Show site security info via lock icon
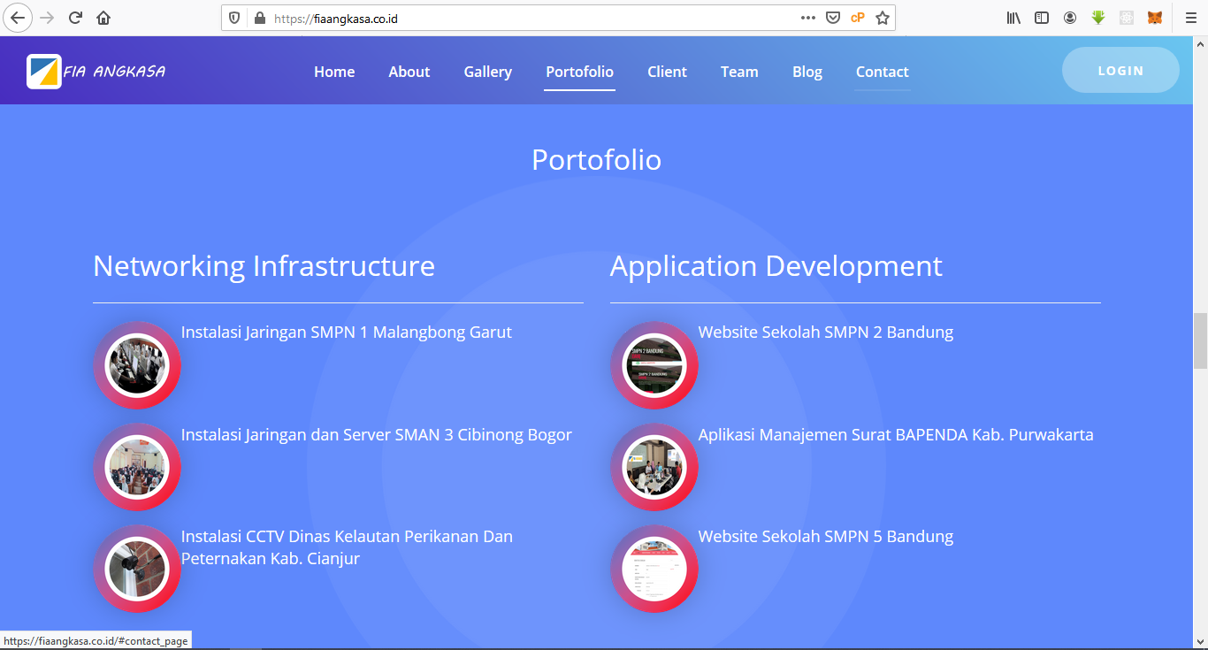This screenshot has width=1208, height=650. pyautogui.click(x=259, y=18)
